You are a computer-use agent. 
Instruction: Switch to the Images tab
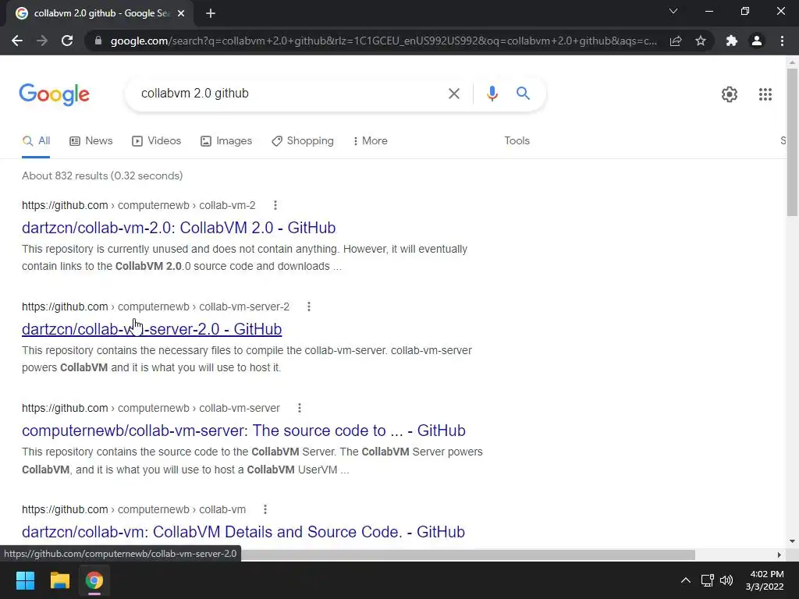click(x=226, y=141)
